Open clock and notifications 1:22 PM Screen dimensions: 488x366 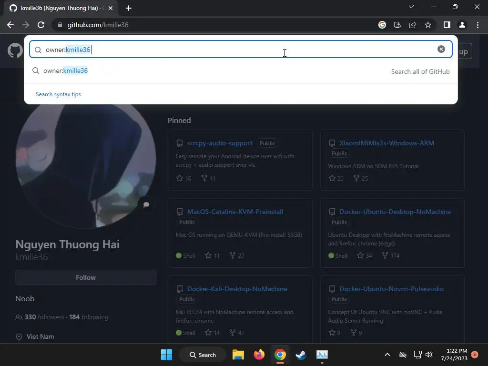tap(454, 355)
